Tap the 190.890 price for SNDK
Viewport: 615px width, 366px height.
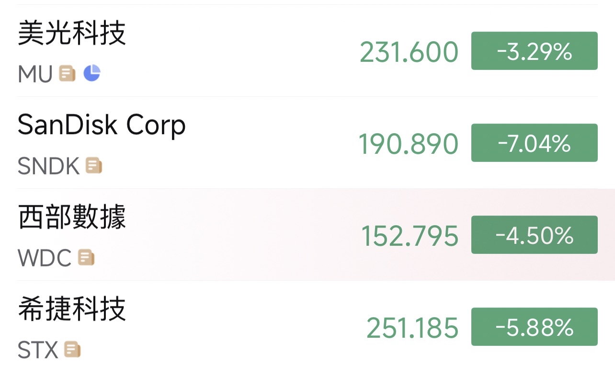coord(409,144)
